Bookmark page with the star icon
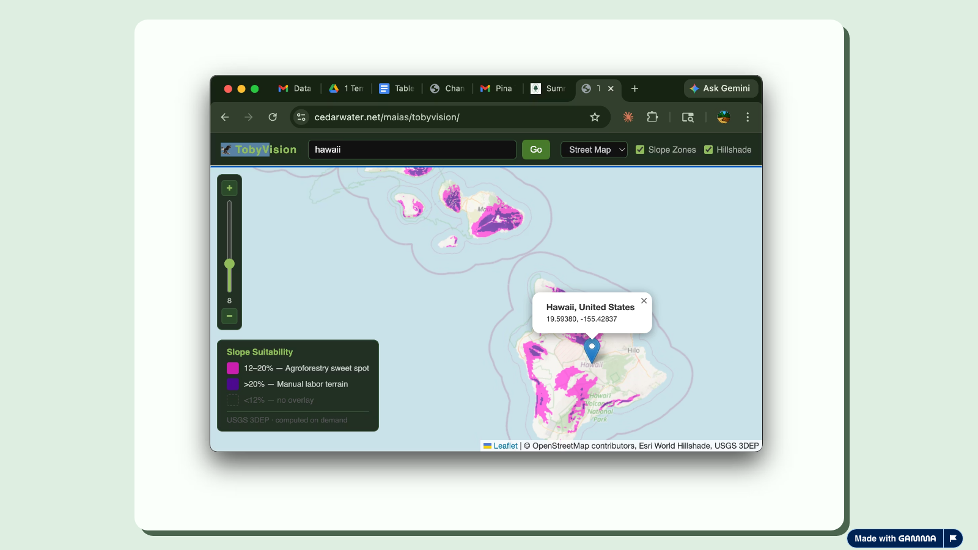 point(595,117)
